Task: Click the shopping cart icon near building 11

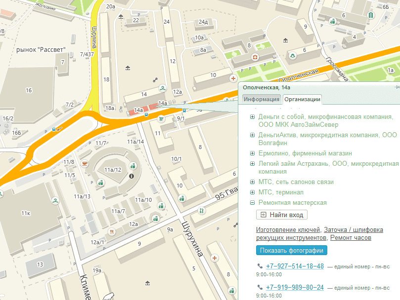Action: [161, 119]
